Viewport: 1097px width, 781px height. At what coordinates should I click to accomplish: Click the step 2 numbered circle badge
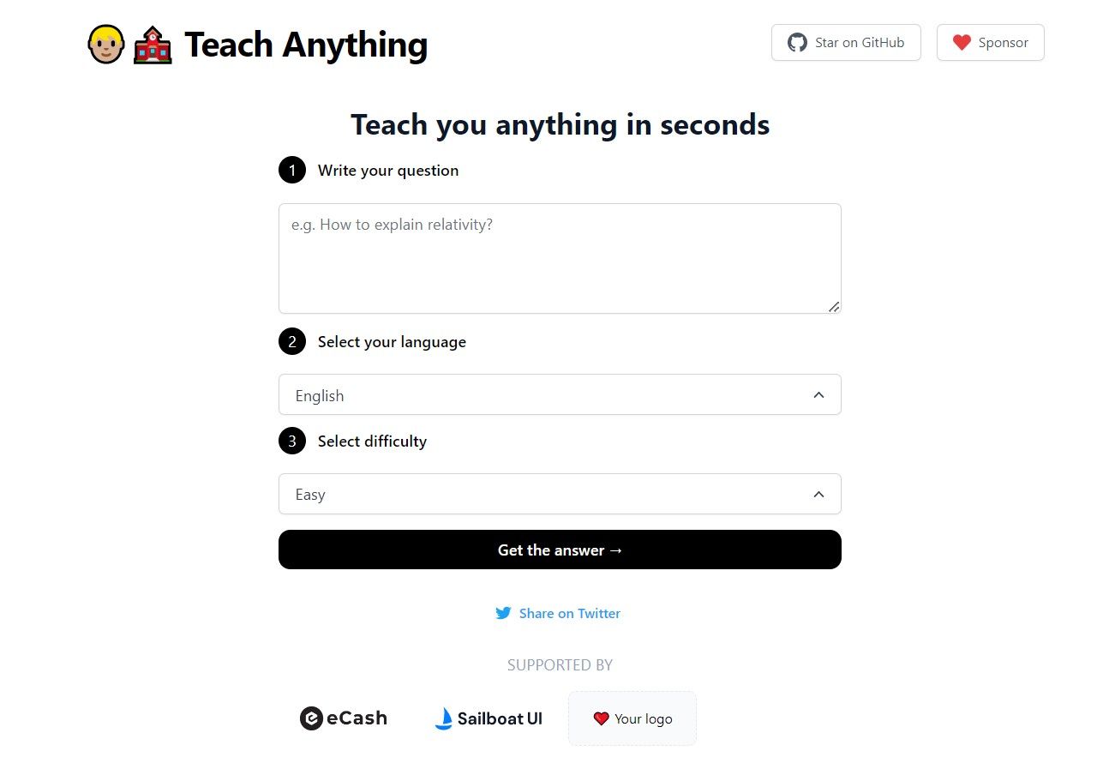pos(292,341)
